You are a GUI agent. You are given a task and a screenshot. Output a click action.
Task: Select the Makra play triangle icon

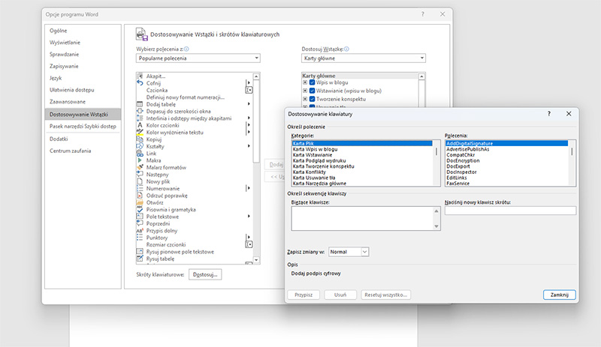pos(140,160)
